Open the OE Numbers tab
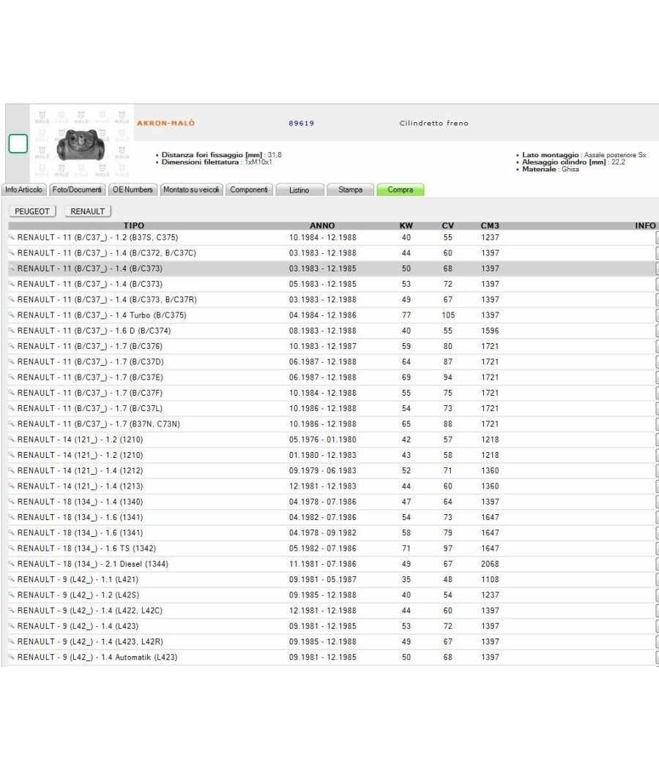 [x=133, y=189]
